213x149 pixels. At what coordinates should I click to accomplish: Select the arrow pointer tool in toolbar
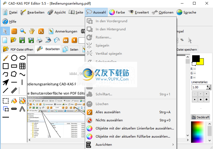point(5,31)
